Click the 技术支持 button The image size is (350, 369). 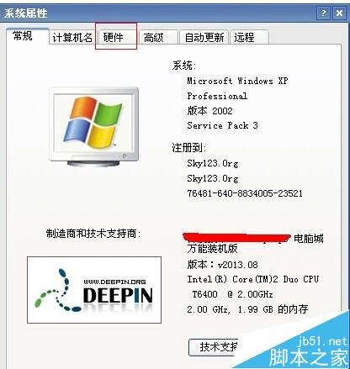[x=213, y=347]
